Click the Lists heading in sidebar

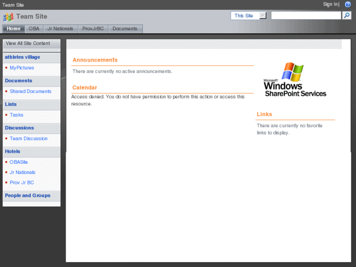[11, 104]
